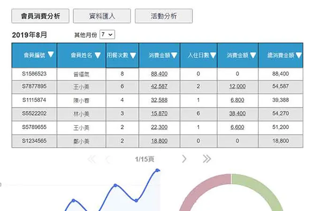This screenshot has height=211, width=312.
Task: Open dining amount link 88,400
Action: [x=159, y=74]
